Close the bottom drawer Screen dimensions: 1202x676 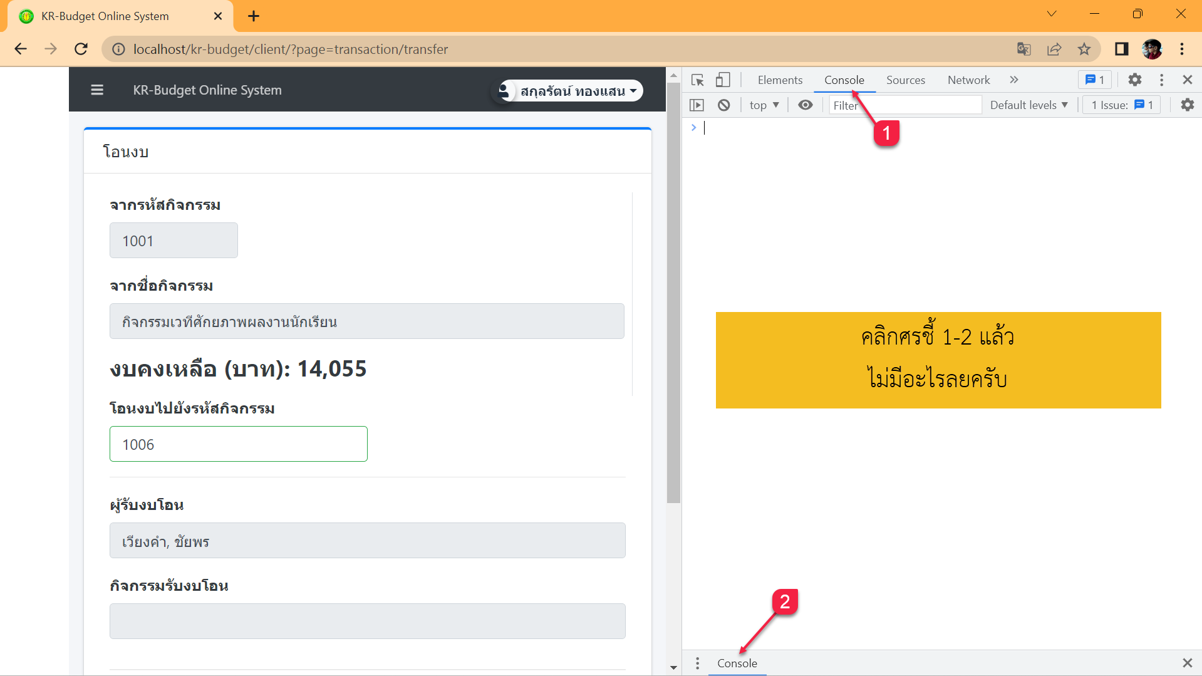[1187, 663]
